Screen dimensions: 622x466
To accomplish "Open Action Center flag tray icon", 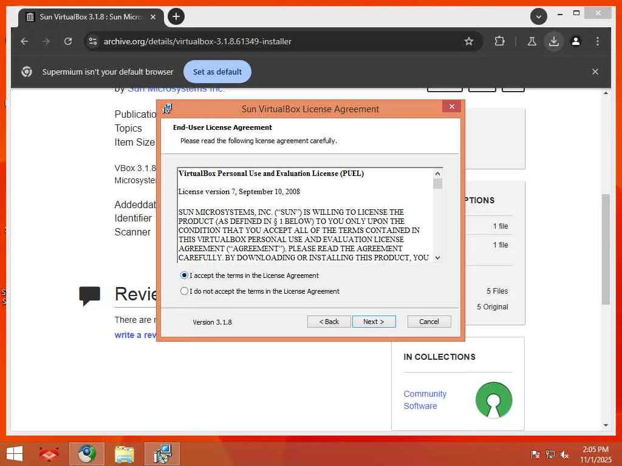I will click(x=535, y=454).
